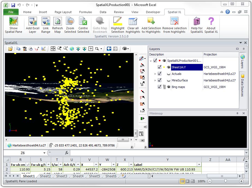Click the zoom slider in status bar

coord(225,181)
